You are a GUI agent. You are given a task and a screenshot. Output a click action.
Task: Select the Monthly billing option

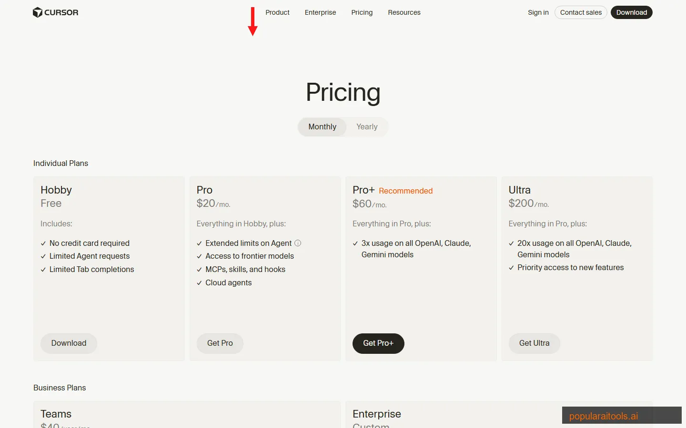[322, 126]
